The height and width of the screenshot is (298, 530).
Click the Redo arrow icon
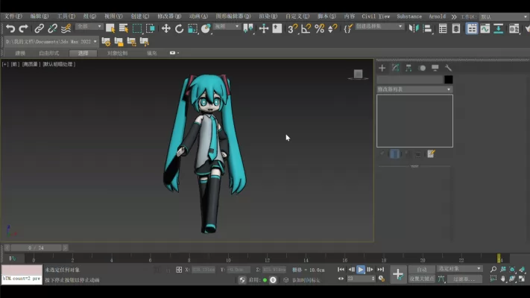23,29
